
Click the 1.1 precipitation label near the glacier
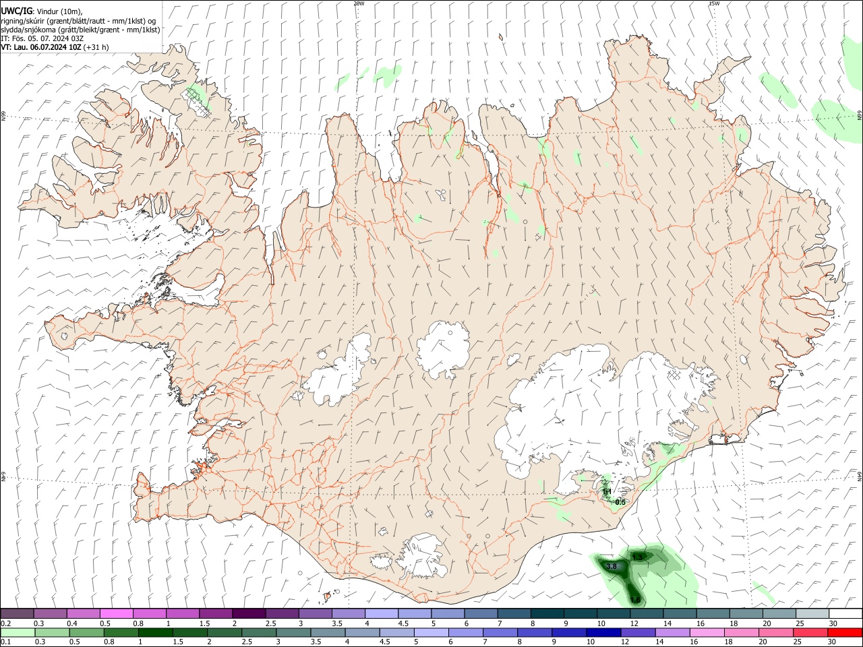click(x=607, y=491)
